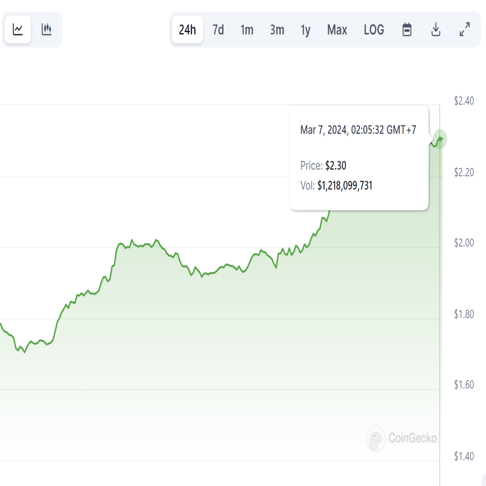The height and width of the screenshot is (486, 486).
Task: Click the $2.40 axis label
Action: (464, 101)
